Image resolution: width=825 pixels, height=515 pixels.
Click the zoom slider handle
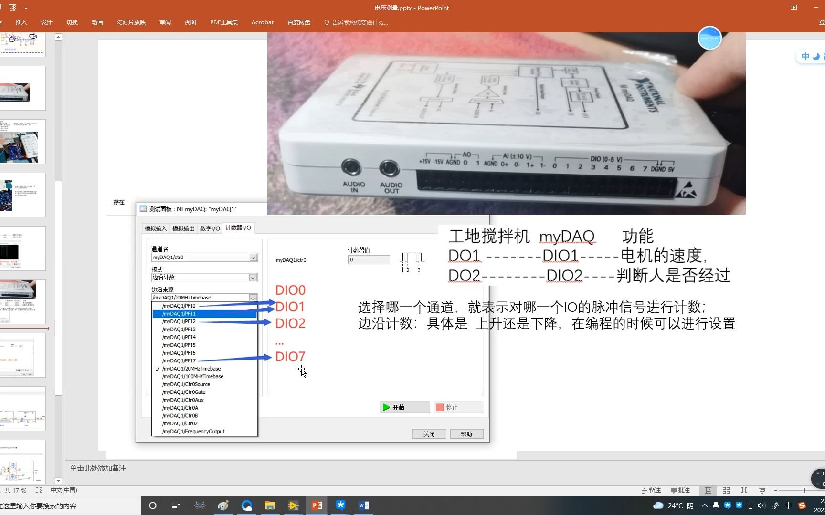[x=804, y=490]
